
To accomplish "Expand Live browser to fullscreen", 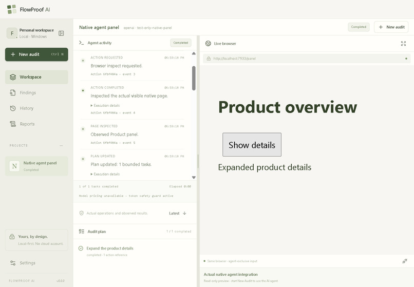I will 403,44.
